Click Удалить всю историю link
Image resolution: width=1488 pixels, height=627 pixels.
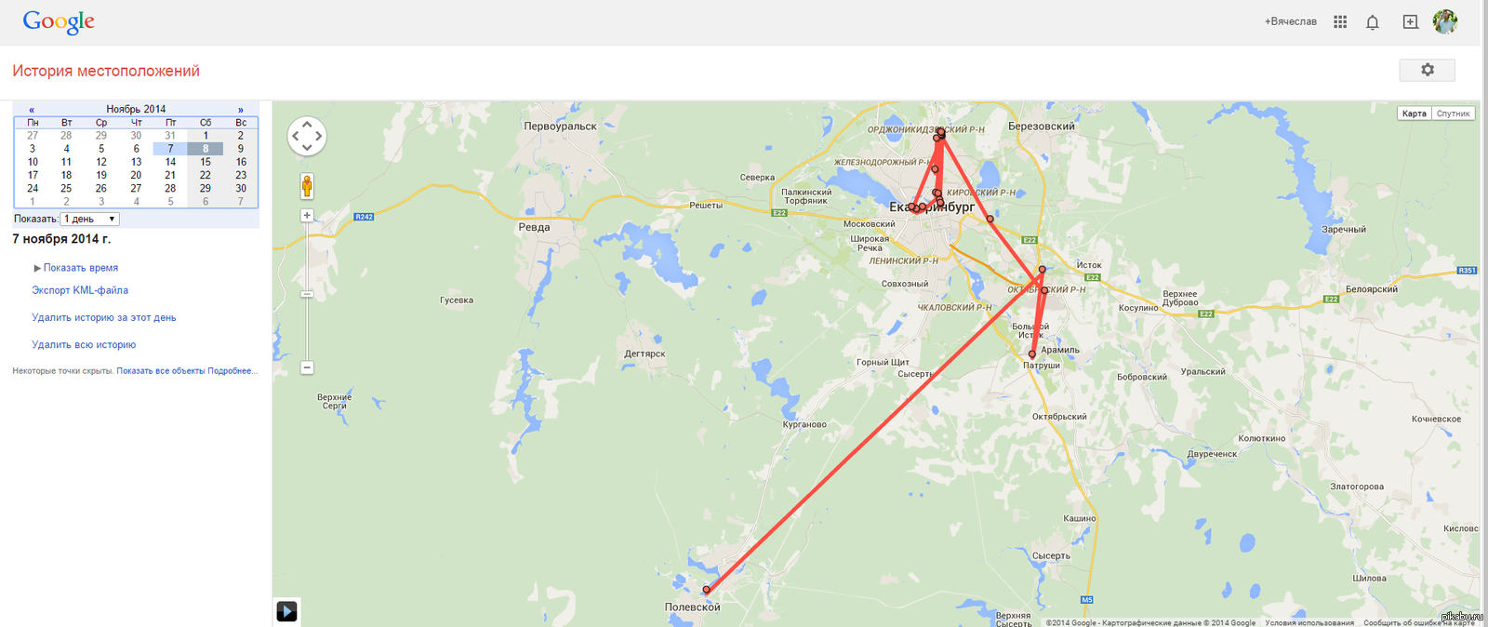pos(84,344)
